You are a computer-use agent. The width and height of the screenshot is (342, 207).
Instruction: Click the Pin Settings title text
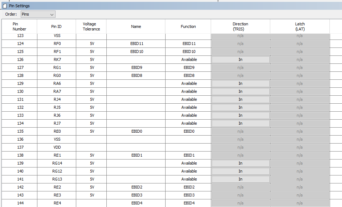(x=19, y=6)
